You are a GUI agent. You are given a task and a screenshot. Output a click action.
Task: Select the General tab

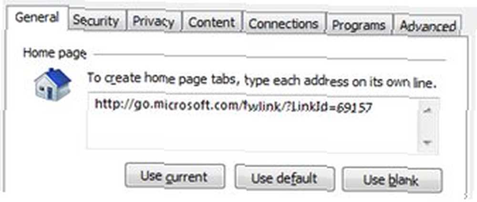pos(37,17)
